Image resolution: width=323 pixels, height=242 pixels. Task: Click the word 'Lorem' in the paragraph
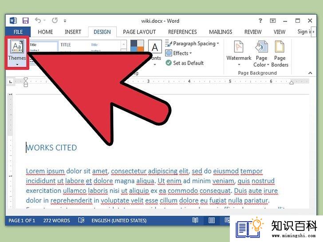click(x=35, y=171)
